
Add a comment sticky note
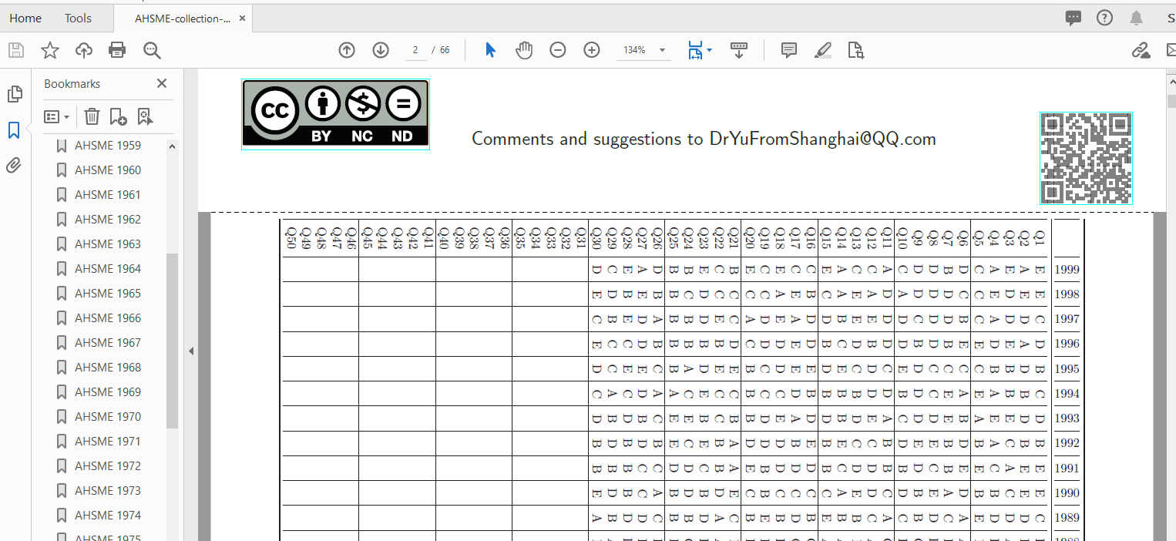click(x=789, y=50)
